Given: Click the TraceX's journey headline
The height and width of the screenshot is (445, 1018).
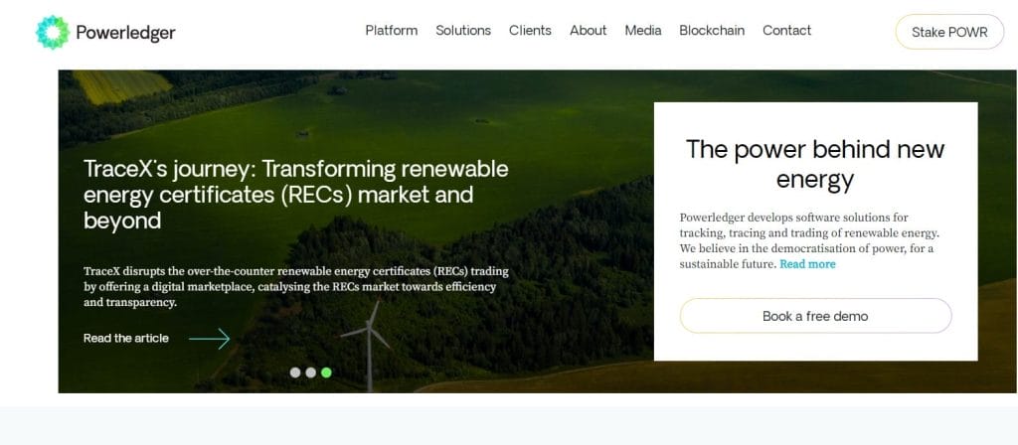Looking at the screenshot, I should pyautogui.click(x=296, y=195).
